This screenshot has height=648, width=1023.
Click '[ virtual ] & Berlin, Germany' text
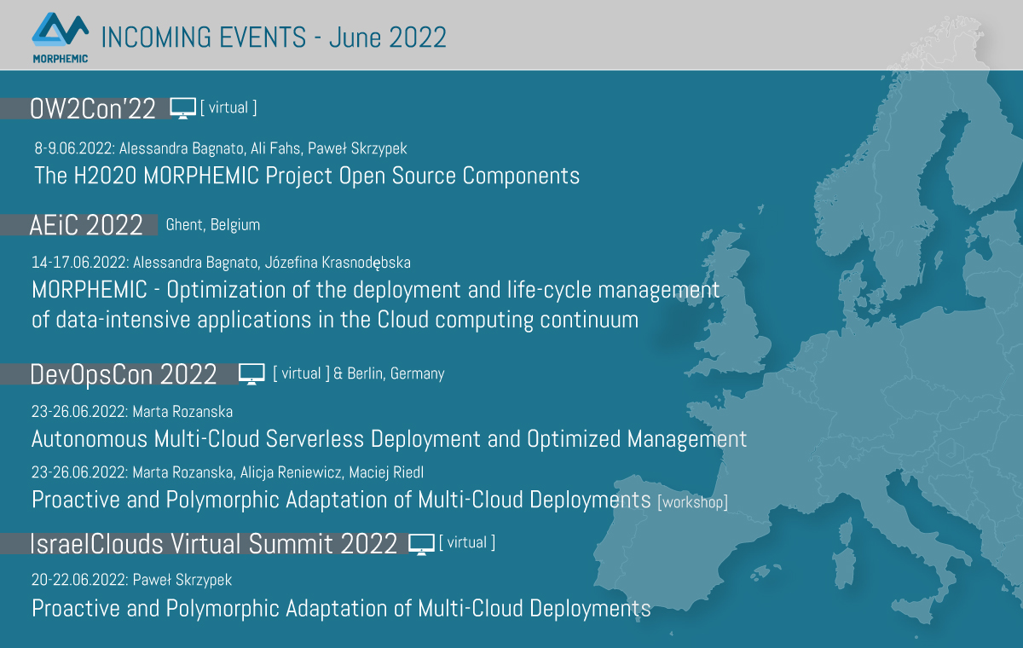[x=358, y=373]
